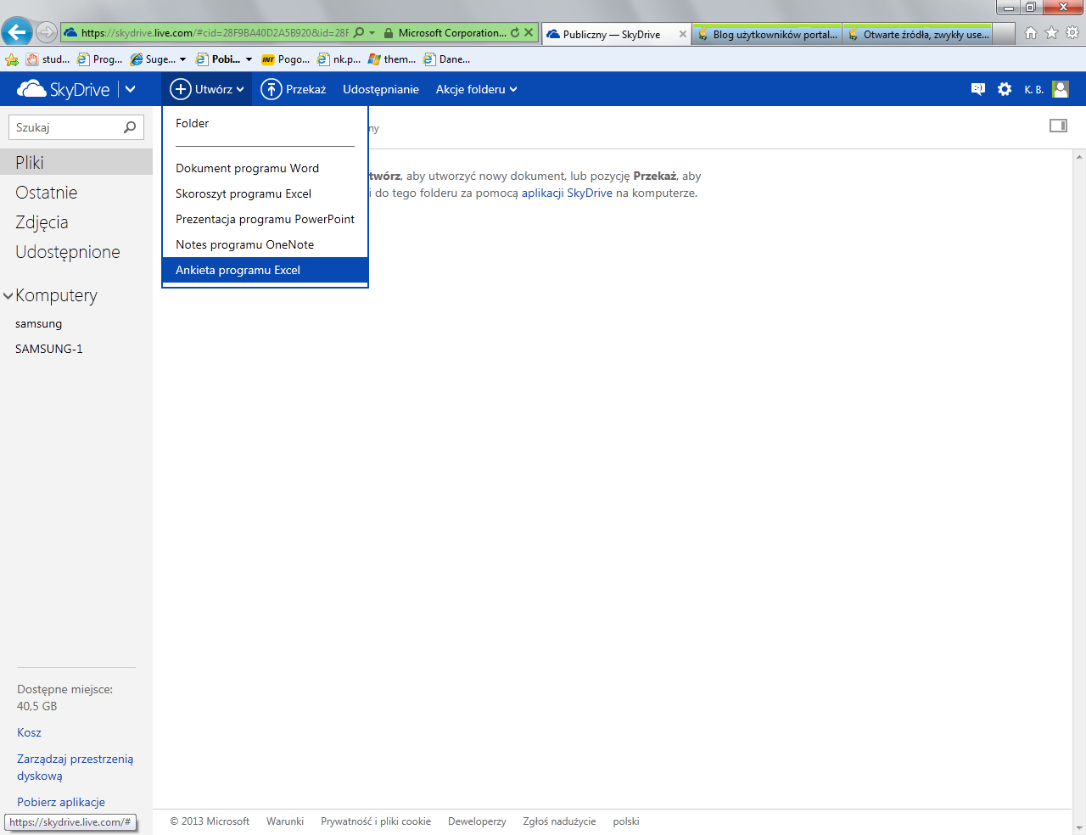Click the Przekaż upload button
Viewport: 1086px width, 835px height.
click(294, 89)
